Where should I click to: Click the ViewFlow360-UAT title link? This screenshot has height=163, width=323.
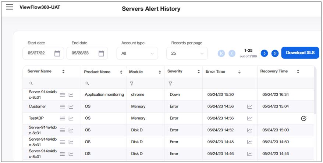tap(40, 7)
